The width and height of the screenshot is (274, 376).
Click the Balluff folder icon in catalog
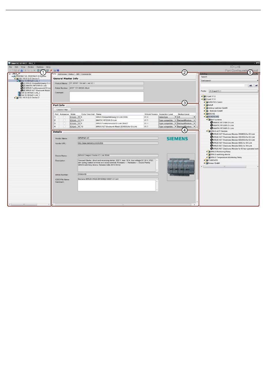(207, 105)
